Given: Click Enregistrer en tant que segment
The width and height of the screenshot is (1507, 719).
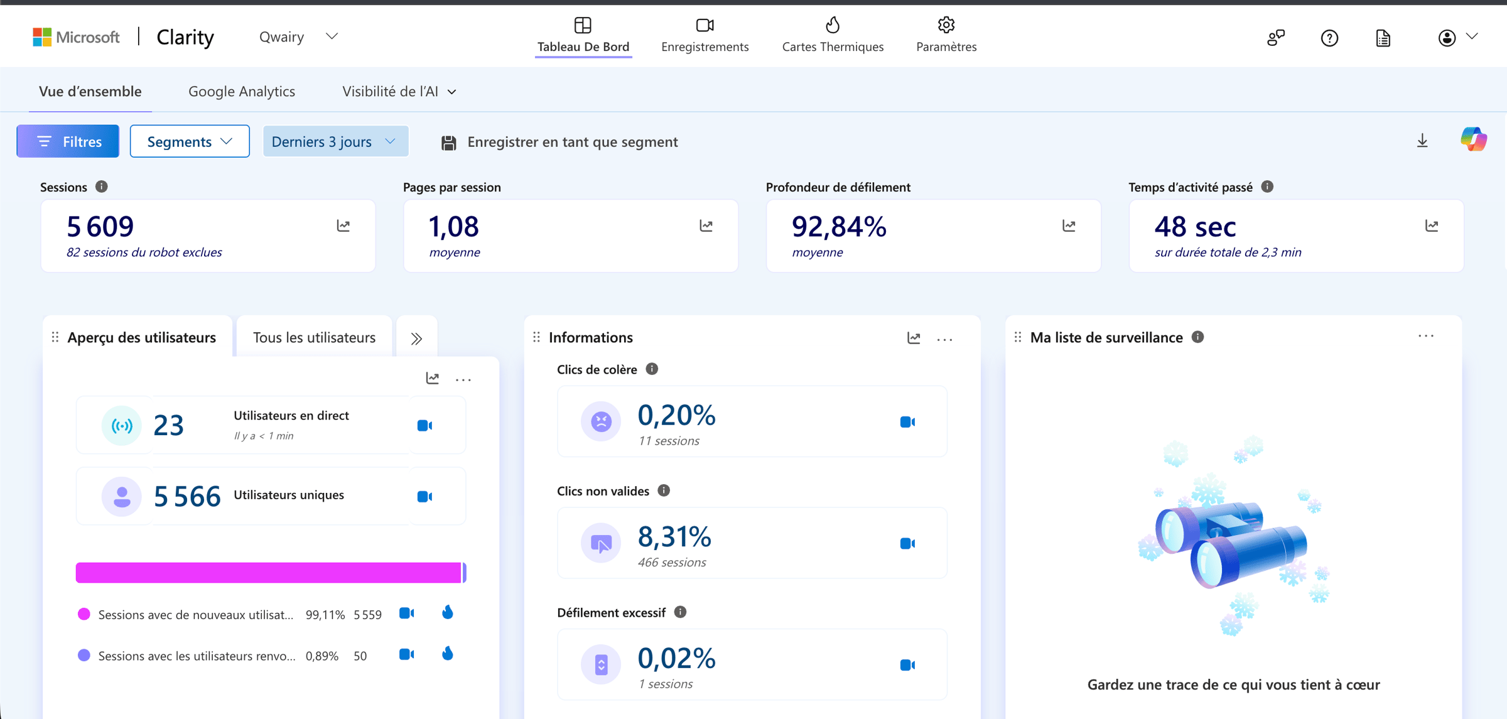Looking at the screenshot, I should pyautogui.click(x=559, y=142).
